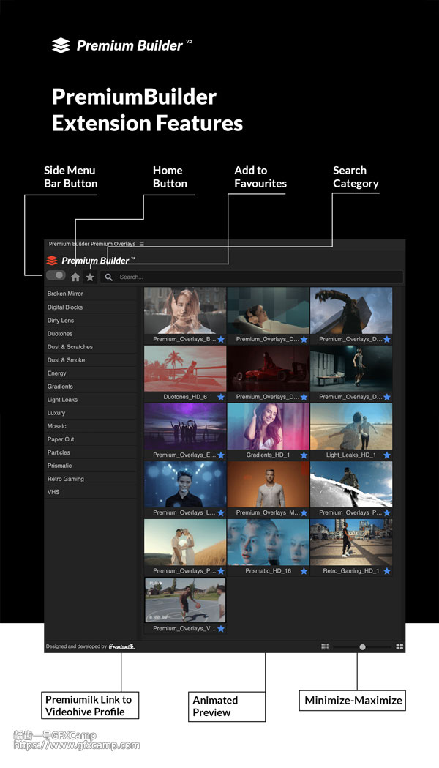Open favourites with the toolbar star icon
Image resolution: width=439 pixels, height=768 pixels.
(x=90, y=277)
